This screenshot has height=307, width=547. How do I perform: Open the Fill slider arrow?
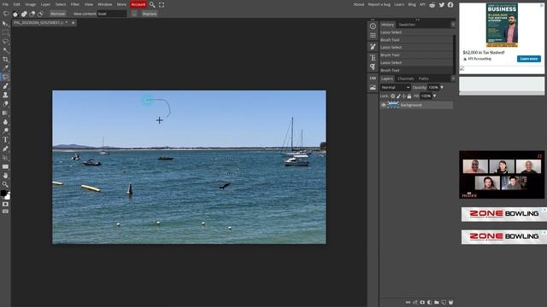pos(434,96)
